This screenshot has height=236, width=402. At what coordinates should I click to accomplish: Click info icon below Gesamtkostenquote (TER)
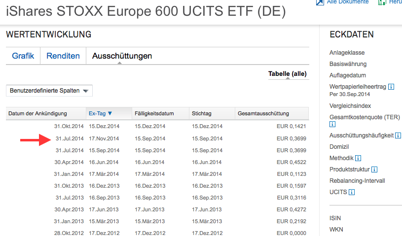pyautogui.click(x=332, y=125)
